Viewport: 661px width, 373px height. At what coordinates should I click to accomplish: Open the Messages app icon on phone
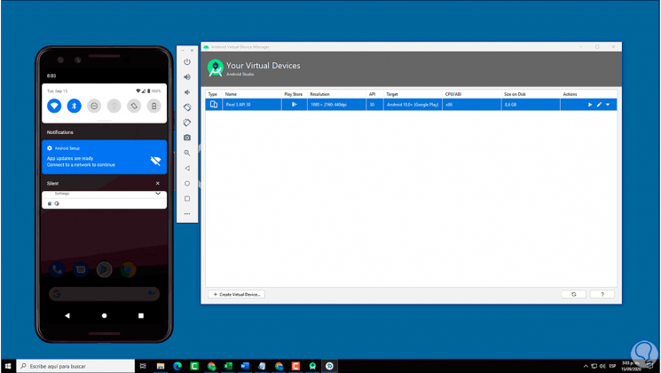[81, 269]
